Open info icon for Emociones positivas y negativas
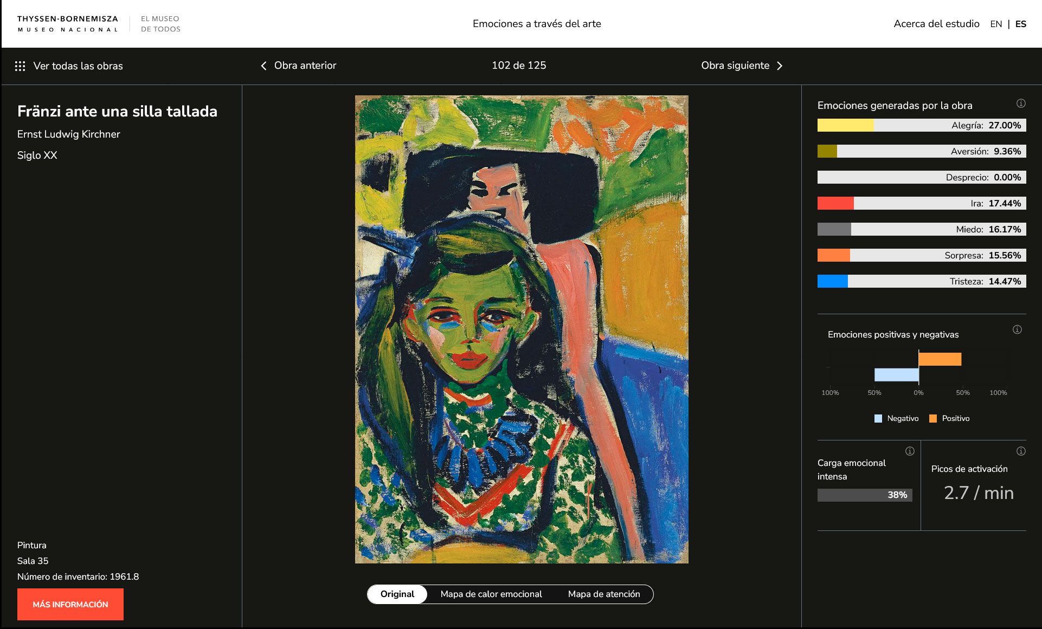The width and height of the screenshot is (1042, 629). pos(1017,329)
